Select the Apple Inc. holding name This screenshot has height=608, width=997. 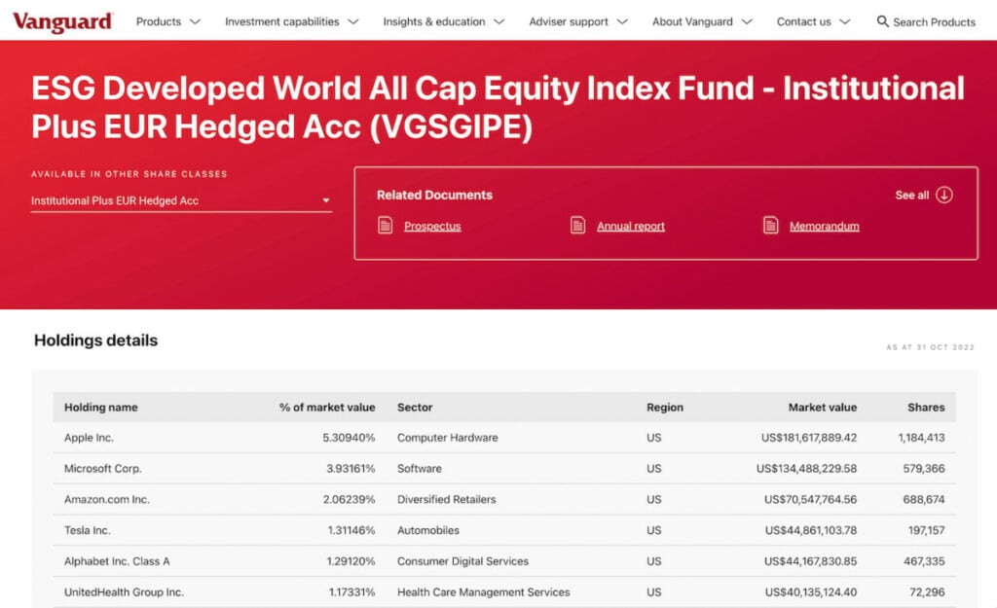click(x=89, y=438)
